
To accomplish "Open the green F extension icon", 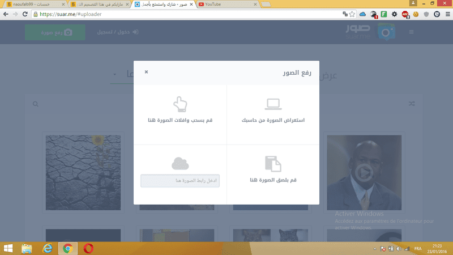I will (x=384, y=14).
